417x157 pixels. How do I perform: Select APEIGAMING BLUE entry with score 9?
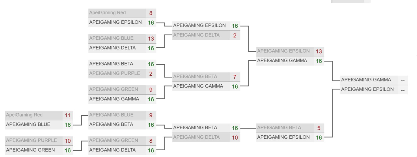pos(111,115)
